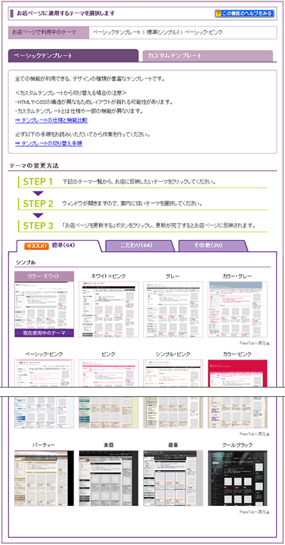Click the STEP 1 instruction text

(x=140, y=182)
